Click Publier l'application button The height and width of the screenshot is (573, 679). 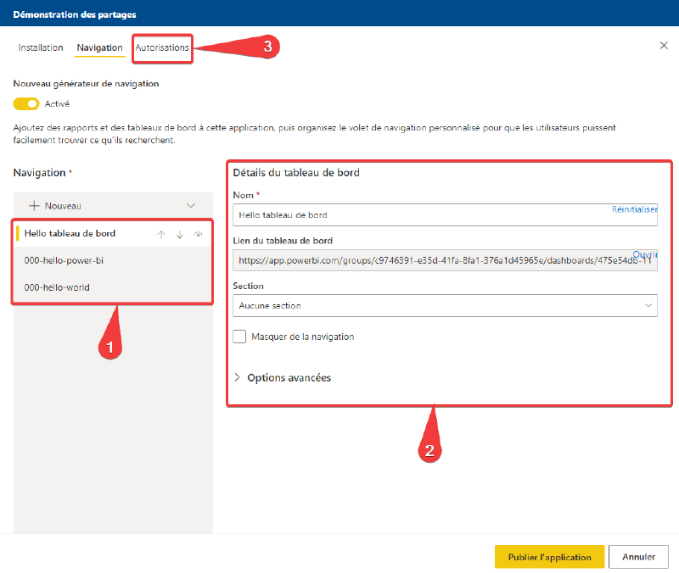tap(549, 557)
